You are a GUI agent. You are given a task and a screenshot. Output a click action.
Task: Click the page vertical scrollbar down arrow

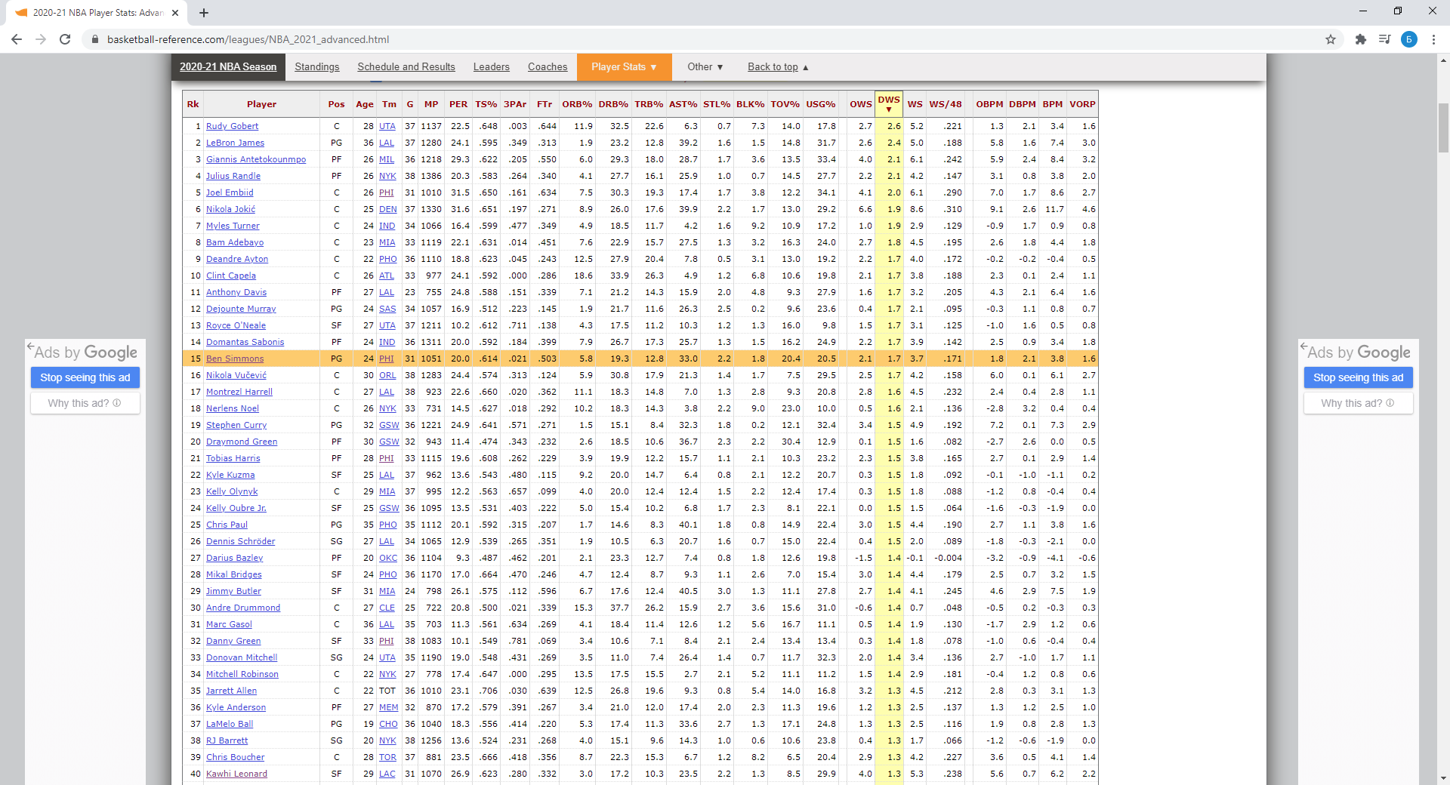pos(1443,777)
